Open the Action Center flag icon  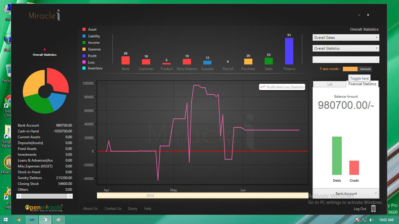pyautogui.click(x=358, y=220)
